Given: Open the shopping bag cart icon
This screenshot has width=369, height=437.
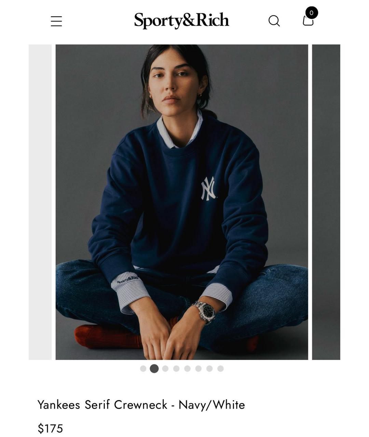Looking at the screenshot, I should click(308, 20).
